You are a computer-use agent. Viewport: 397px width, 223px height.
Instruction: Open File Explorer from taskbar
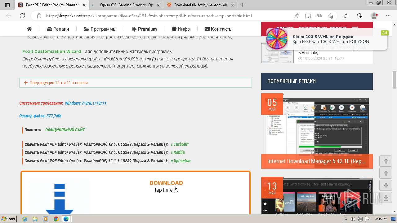click(x=35, y=219)
